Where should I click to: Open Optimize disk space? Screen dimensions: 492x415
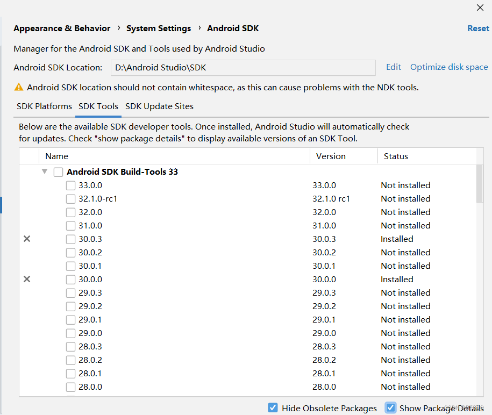pos(448,67)
